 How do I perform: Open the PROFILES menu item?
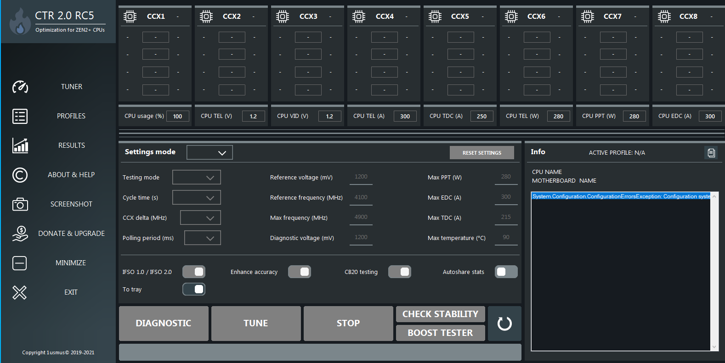71,116
